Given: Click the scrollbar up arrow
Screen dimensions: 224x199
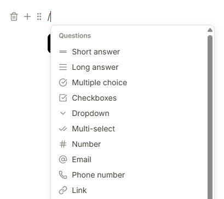Looking at the screenshot, I should 210,30.
